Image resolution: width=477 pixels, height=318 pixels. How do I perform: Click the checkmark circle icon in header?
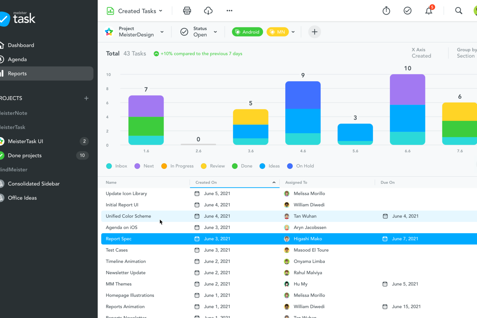coord(407,11)
